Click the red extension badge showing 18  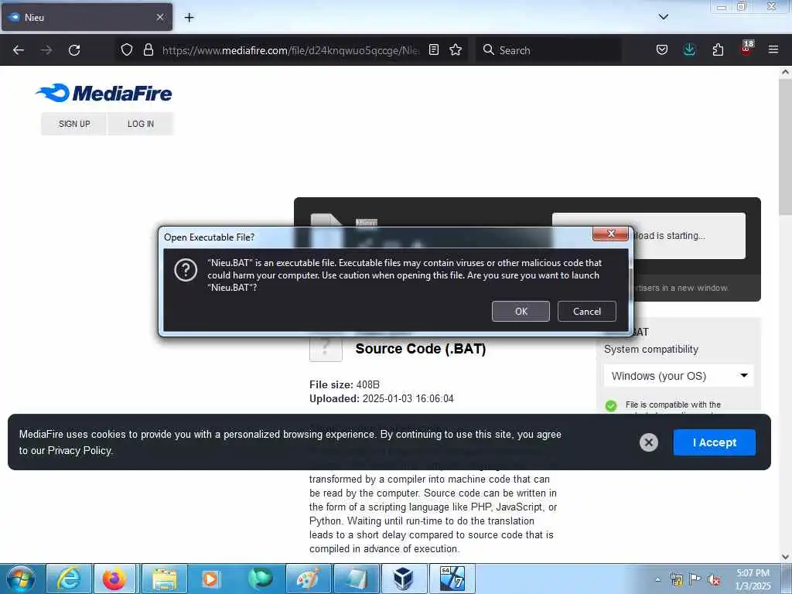[x=746, y=47]
